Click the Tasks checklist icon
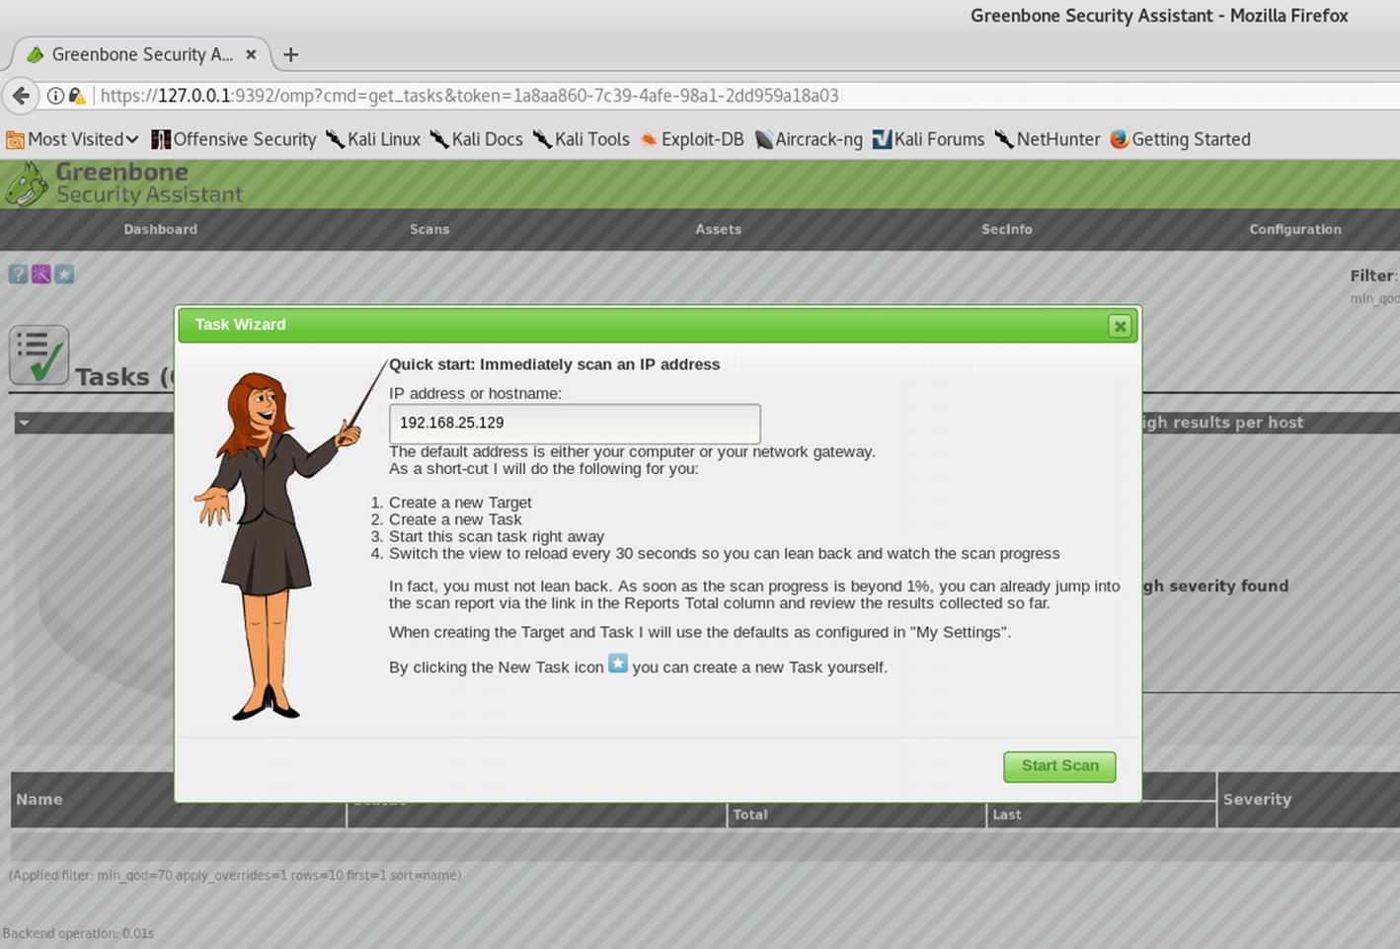This screenshot has width=1400, height=949. tap(39, 356)
